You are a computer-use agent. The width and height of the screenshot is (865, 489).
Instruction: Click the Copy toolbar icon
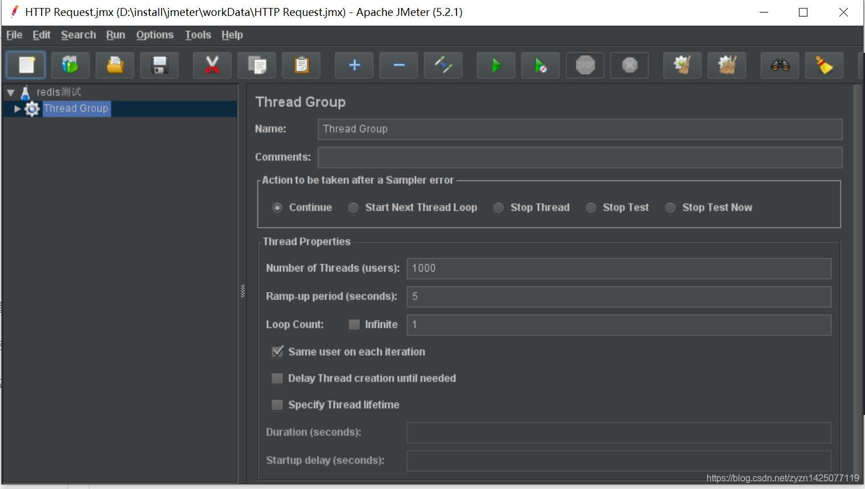[256, 65]
